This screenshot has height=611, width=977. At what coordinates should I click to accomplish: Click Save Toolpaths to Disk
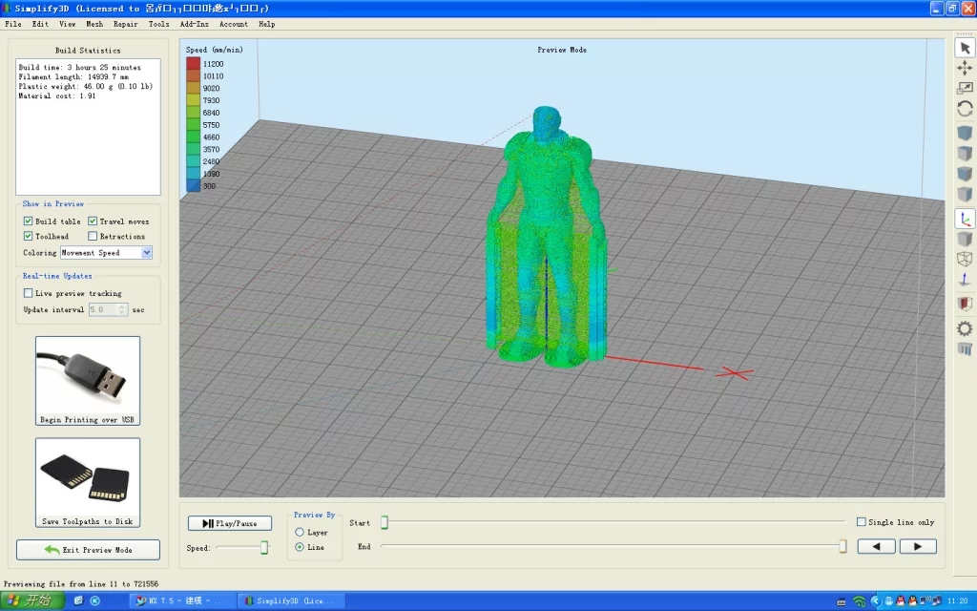(88, 482)
